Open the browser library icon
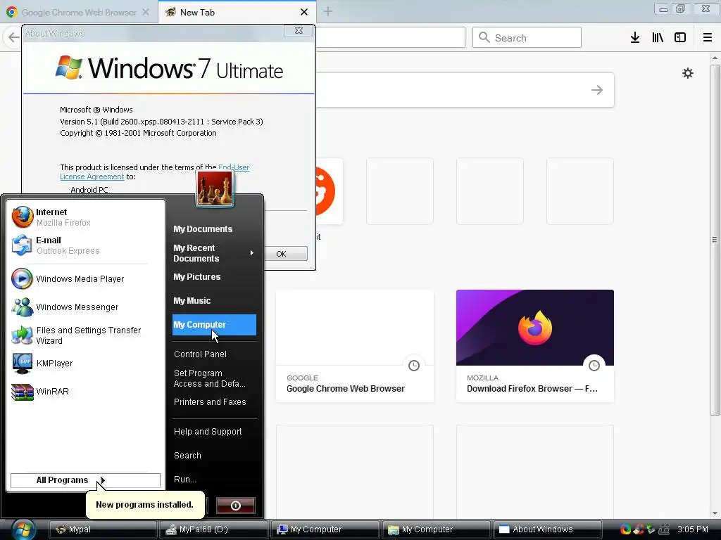Viewport: 721px width, 540px height. coord(658,38)
